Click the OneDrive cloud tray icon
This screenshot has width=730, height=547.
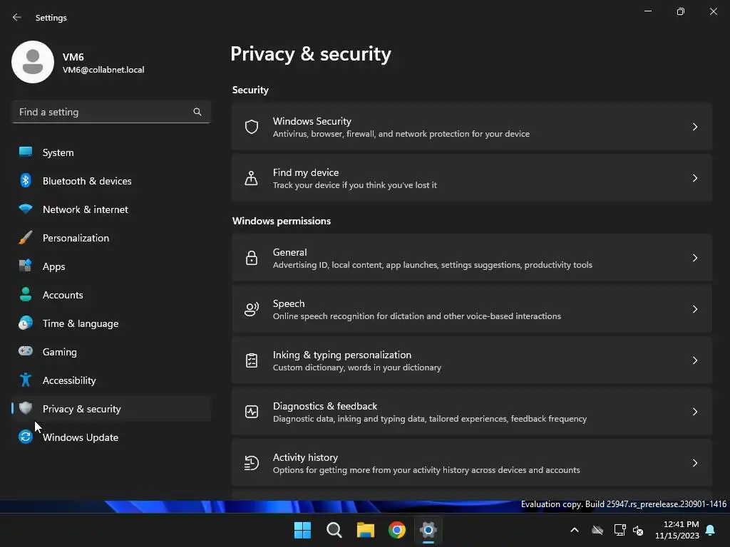(597, 530)
